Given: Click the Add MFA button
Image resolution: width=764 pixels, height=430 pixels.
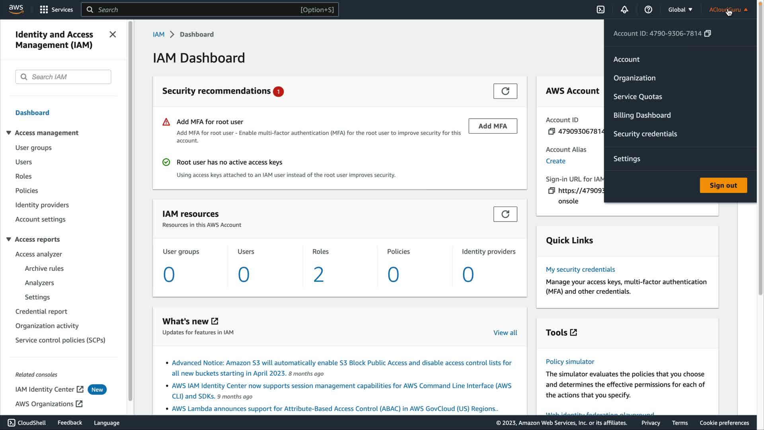Looking at the screenshot, I should (492, 126).
